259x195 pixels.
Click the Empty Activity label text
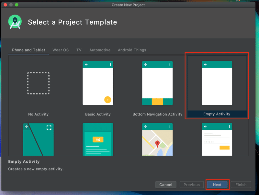[x=217, y=114]
